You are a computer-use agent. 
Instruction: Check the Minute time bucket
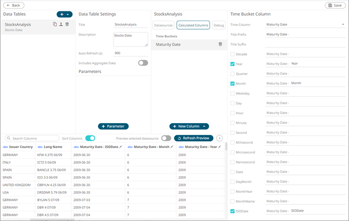(x=232, y=123)
